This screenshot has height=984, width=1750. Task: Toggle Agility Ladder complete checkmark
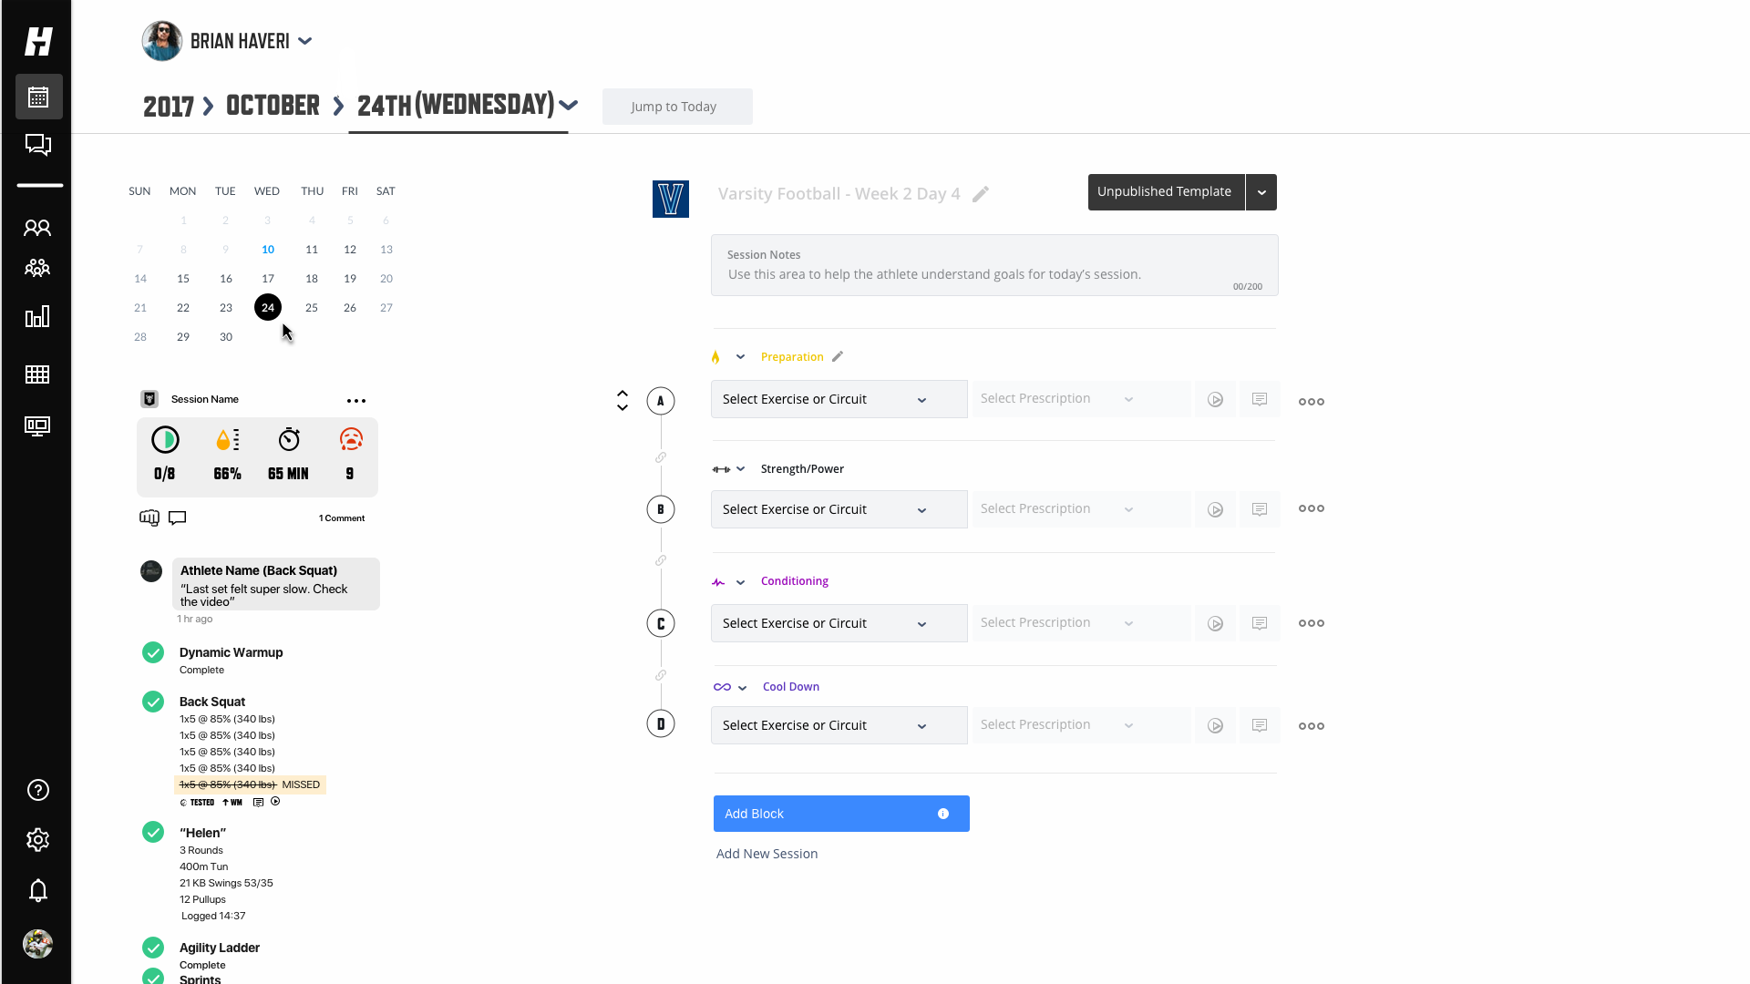pyautogui.click(x=153, y=948)
